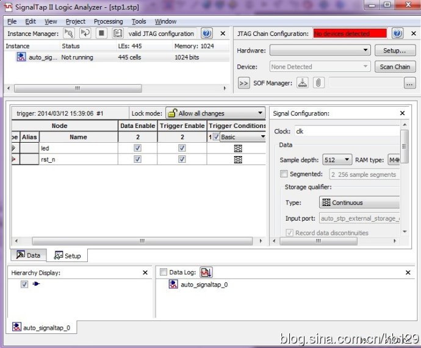Toggle Trigger Enable checkbox for rst_n
The width and height of the screenshot is (421, 348).
[182, 159]
